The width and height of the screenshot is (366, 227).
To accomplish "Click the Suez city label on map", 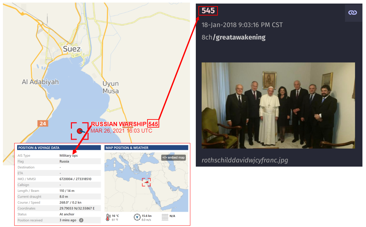I will click(x=72, y=49).
